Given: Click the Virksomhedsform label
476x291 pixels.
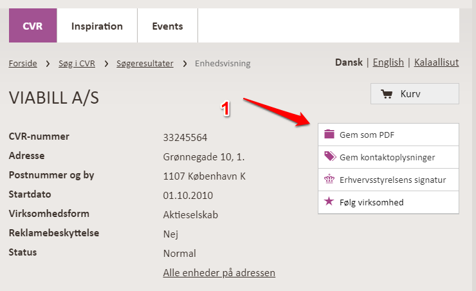Looking at the screenshot, I should [49, 214].
